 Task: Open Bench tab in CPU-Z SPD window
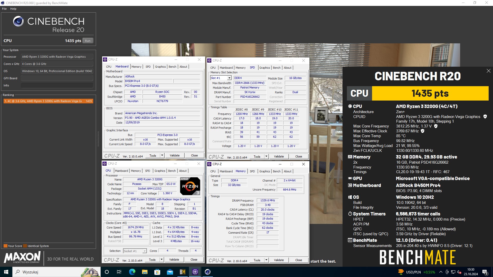(277, 68)
